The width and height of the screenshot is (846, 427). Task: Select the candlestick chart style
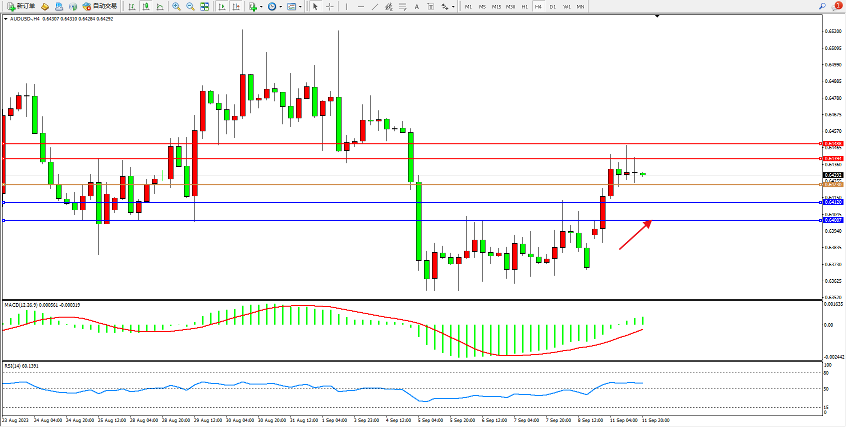pyautogui.click(x=146, y=6)
